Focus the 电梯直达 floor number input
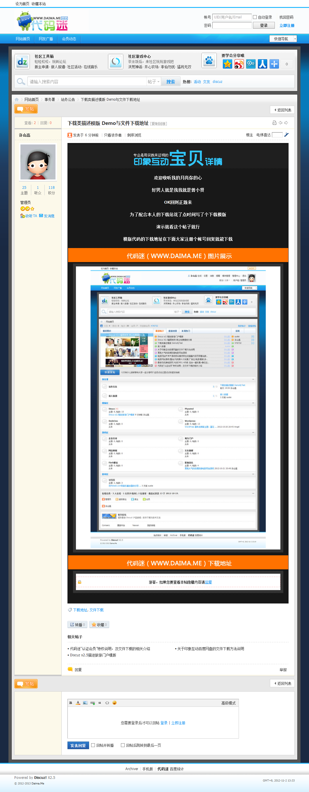 click(277, 135)
